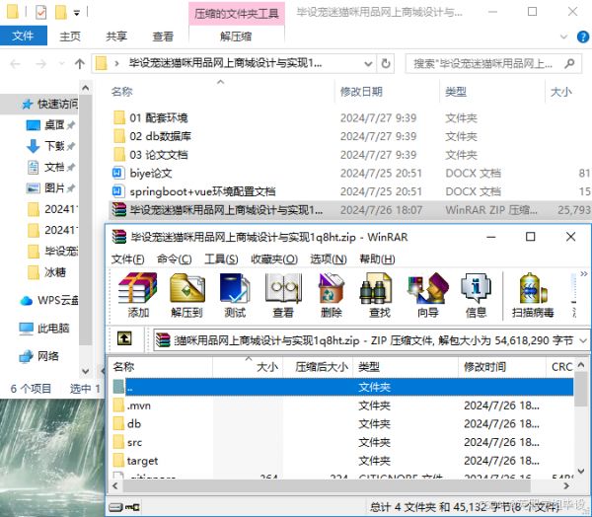The height and width of the screenshot is (517, 592).
Task: Click the WinRAR vertical scrollbar down arrow
Action: (x=581, y=471)
